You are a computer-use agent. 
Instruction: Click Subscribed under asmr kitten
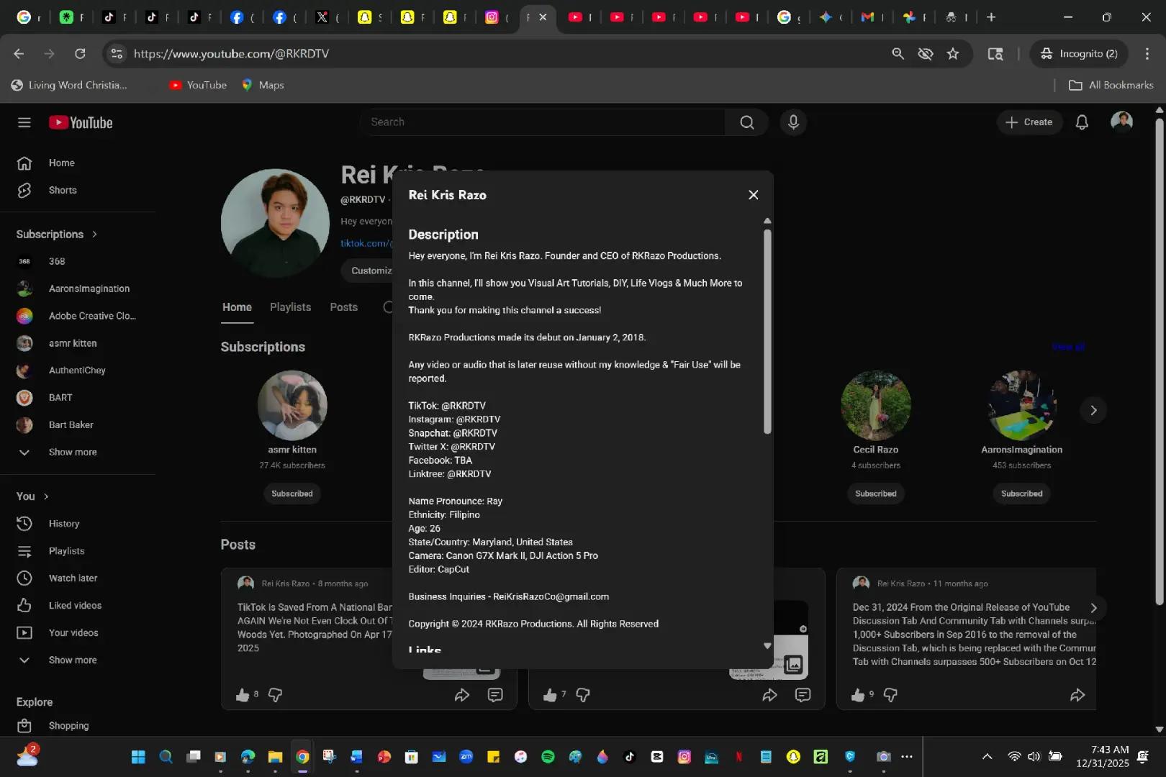click(x=292, y=494)
